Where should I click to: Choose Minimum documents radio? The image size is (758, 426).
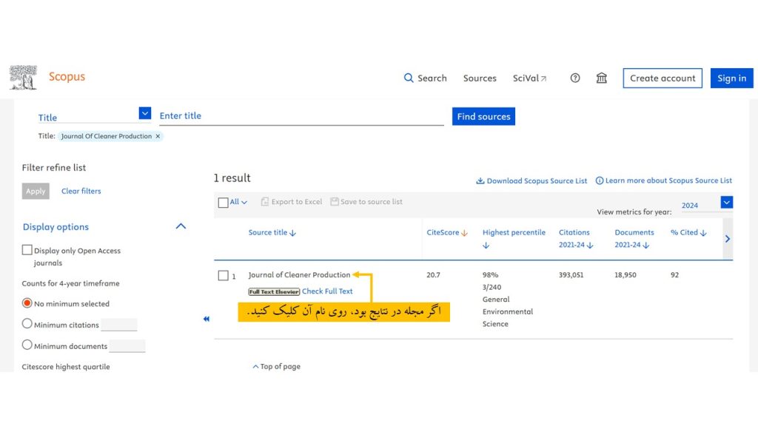coord(27,345)
